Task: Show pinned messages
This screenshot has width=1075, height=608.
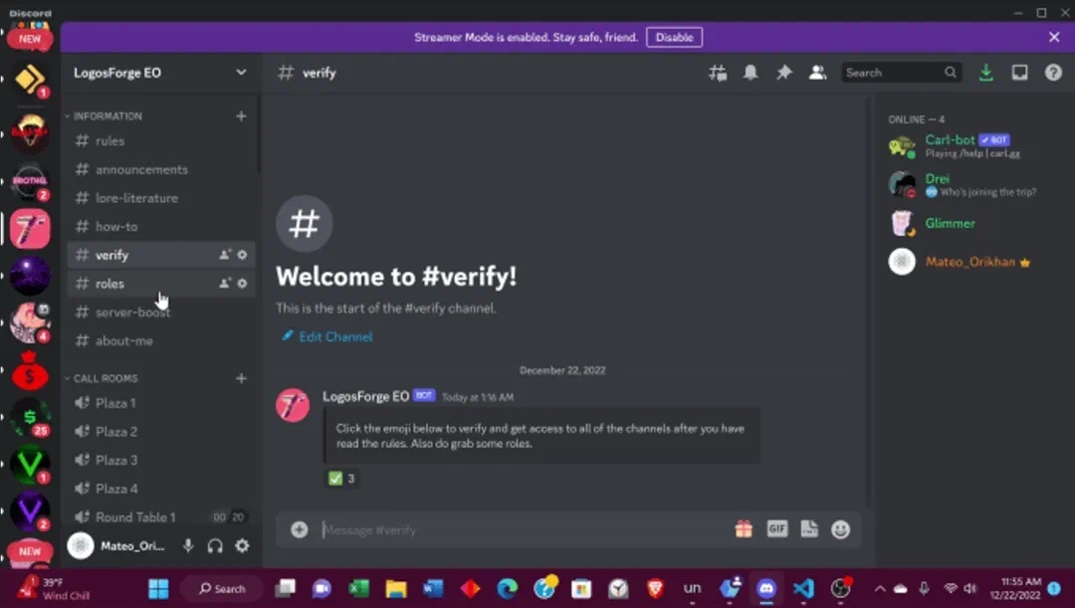Action: click(x=783, y=73)
